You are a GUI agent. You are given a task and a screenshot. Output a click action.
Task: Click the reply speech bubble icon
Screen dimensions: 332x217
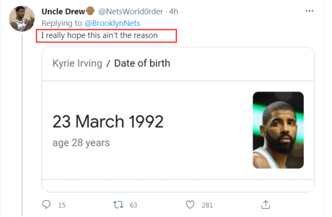coord(46,205)
